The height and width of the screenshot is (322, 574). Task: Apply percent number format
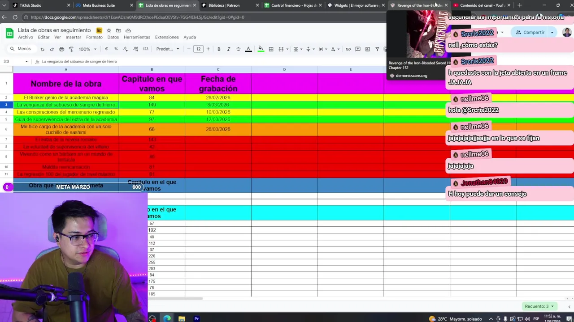116,49
